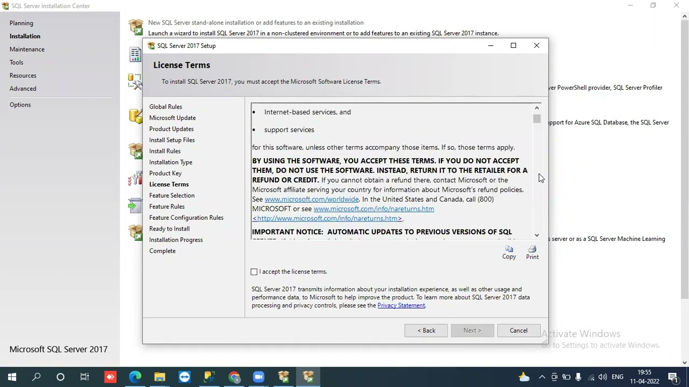Open the taskbar clock and date
Screen dimensions: 689x387
644,377
